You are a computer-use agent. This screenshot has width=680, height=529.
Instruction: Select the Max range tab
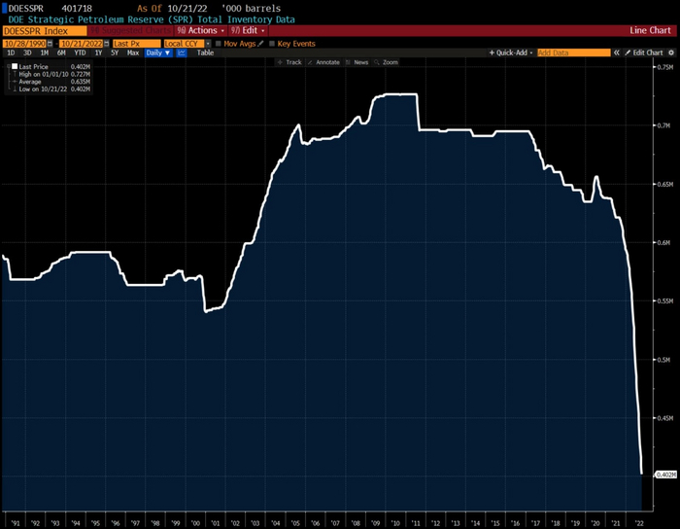click(x=133, y=53)
